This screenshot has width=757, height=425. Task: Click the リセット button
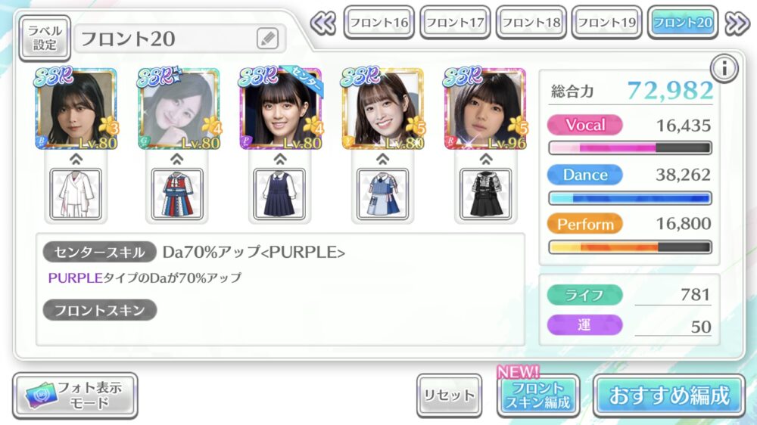click(x=449, y=395)
